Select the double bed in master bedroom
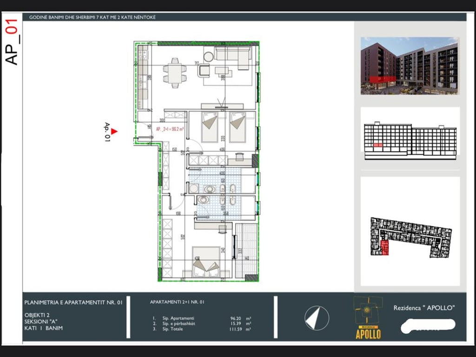Image resolution: width=476 pixels, height=357 pixels. 206,262
